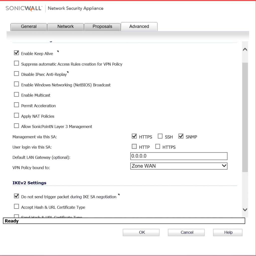The width and height of the screenshot is (256, 256).
Task: Click the vertical scrollbar thumb
Action: [245, 117]
